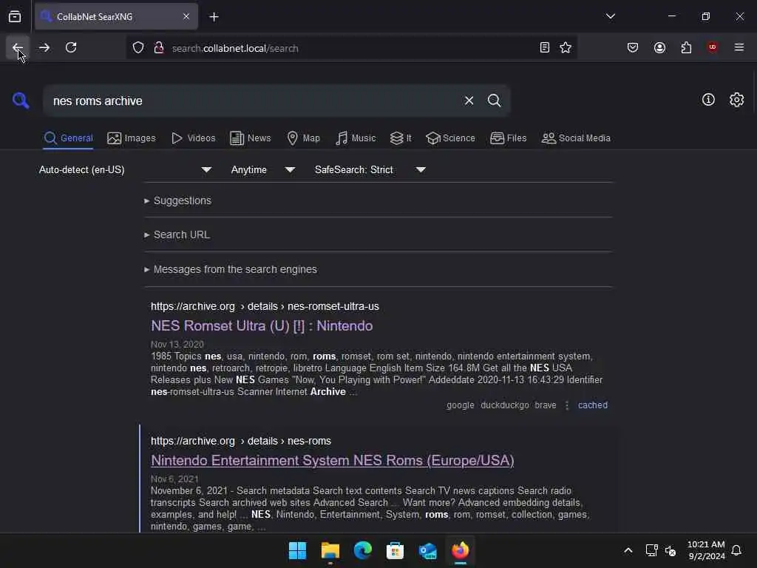
Task: Open the Pocket save icon
Action: point(633,48)
